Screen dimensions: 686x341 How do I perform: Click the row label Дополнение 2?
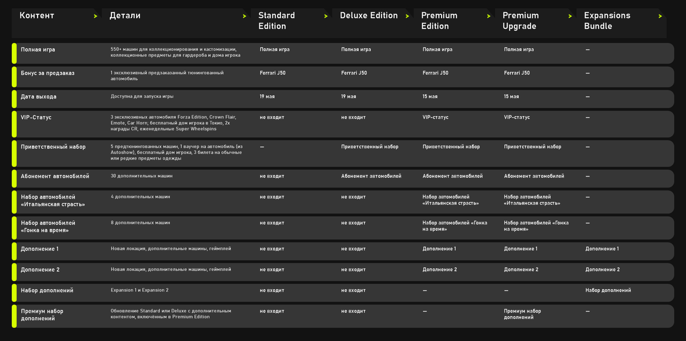(40, 270)
